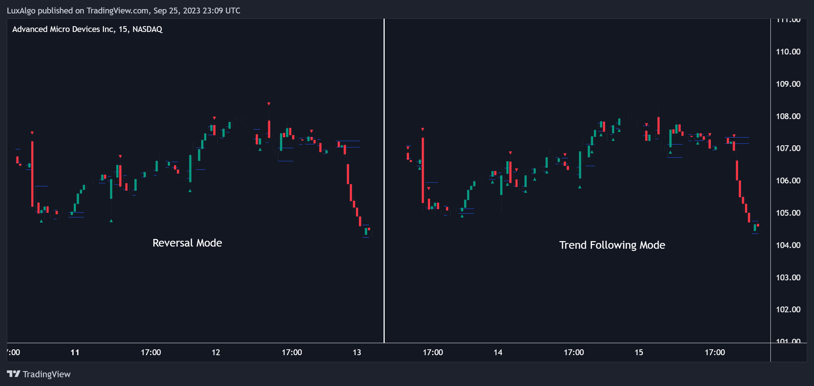This screenshot has width=814, height=386.
Task: Click the 106.00 price axis label
Action: click(x=788, y=180)
